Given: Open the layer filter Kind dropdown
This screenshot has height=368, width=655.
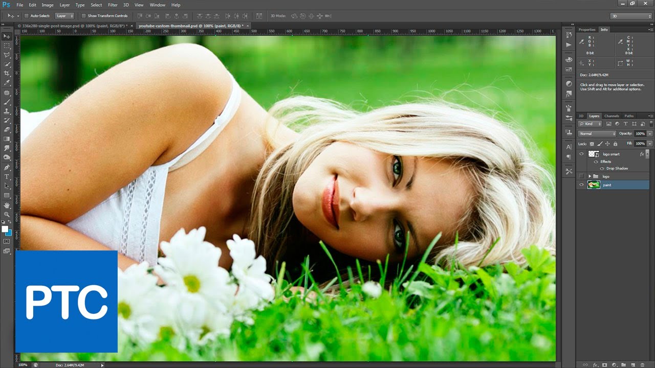Looking at the screenshot, I should point(591,124).
